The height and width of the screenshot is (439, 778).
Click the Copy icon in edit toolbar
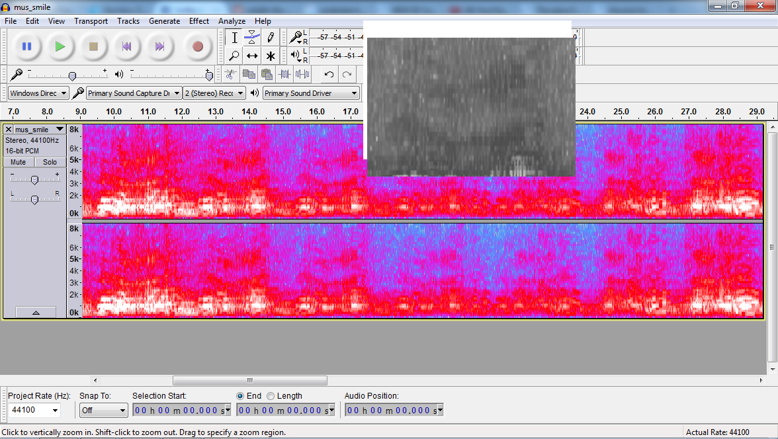(x=249, y=75)
